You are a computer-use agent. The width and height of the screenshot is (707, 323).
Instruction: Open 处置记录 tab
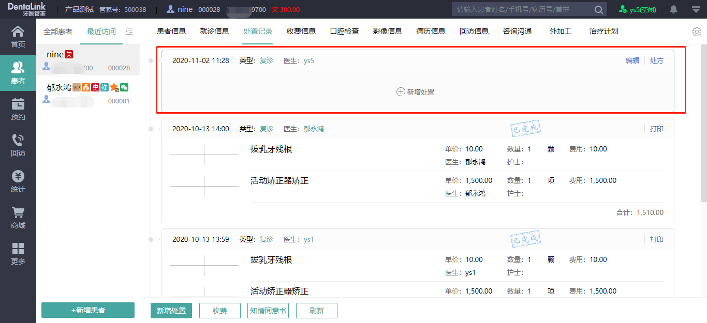258,31
